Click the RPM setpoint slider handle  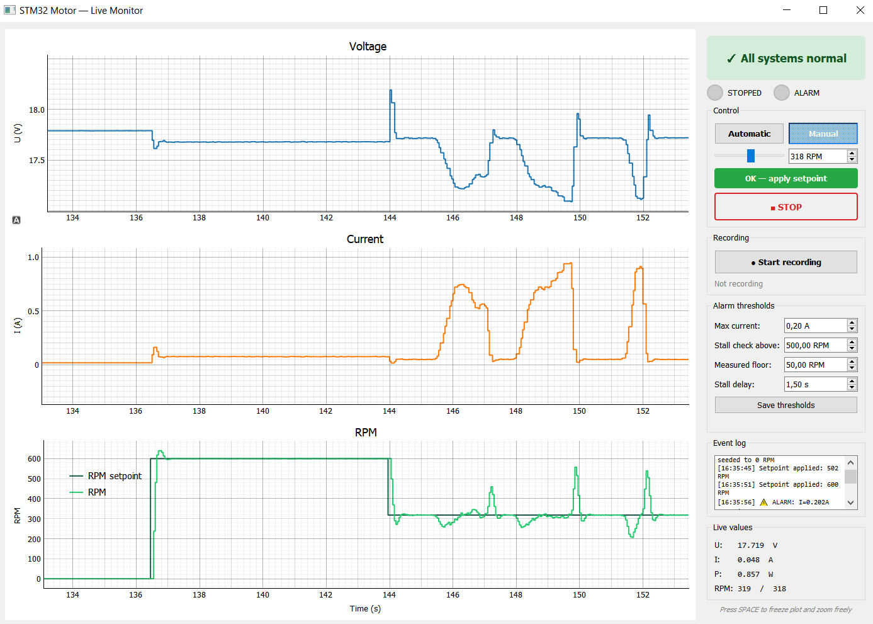pyautogui.click(x=751, y=156)
